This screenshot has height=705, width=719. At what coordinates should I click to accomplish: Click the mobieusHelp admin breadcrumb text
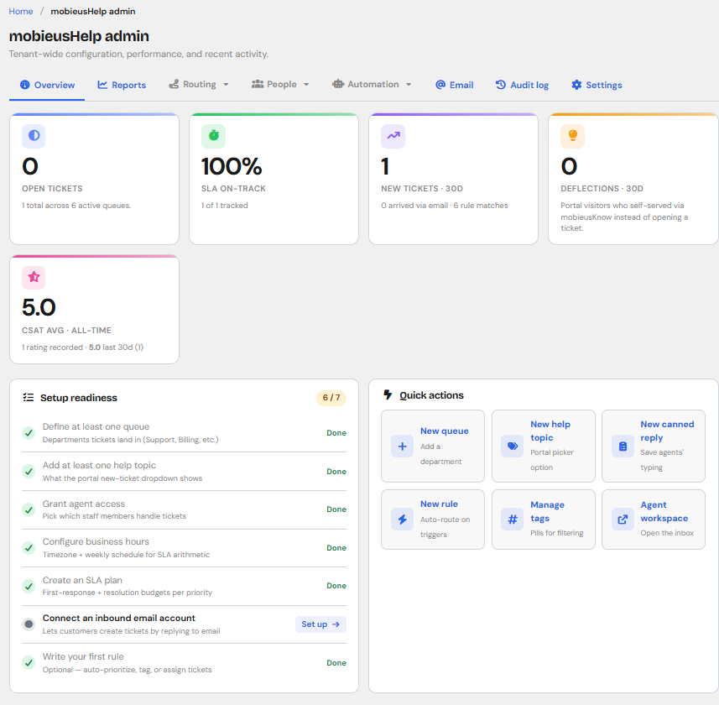pyautogui.click(x=92, y=11)
